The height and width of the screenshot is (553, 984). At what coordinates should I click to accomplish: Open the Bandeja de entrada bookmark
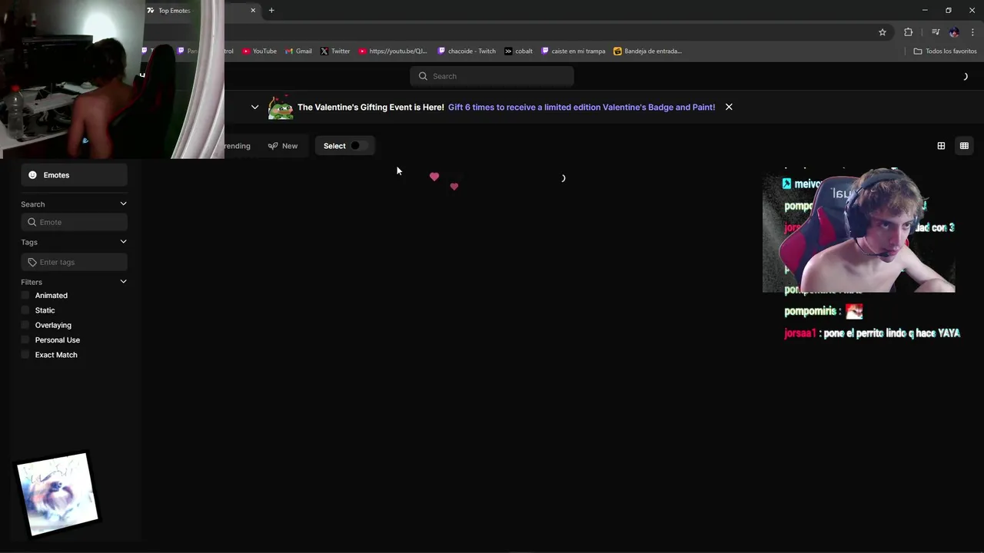click(647, 51)
